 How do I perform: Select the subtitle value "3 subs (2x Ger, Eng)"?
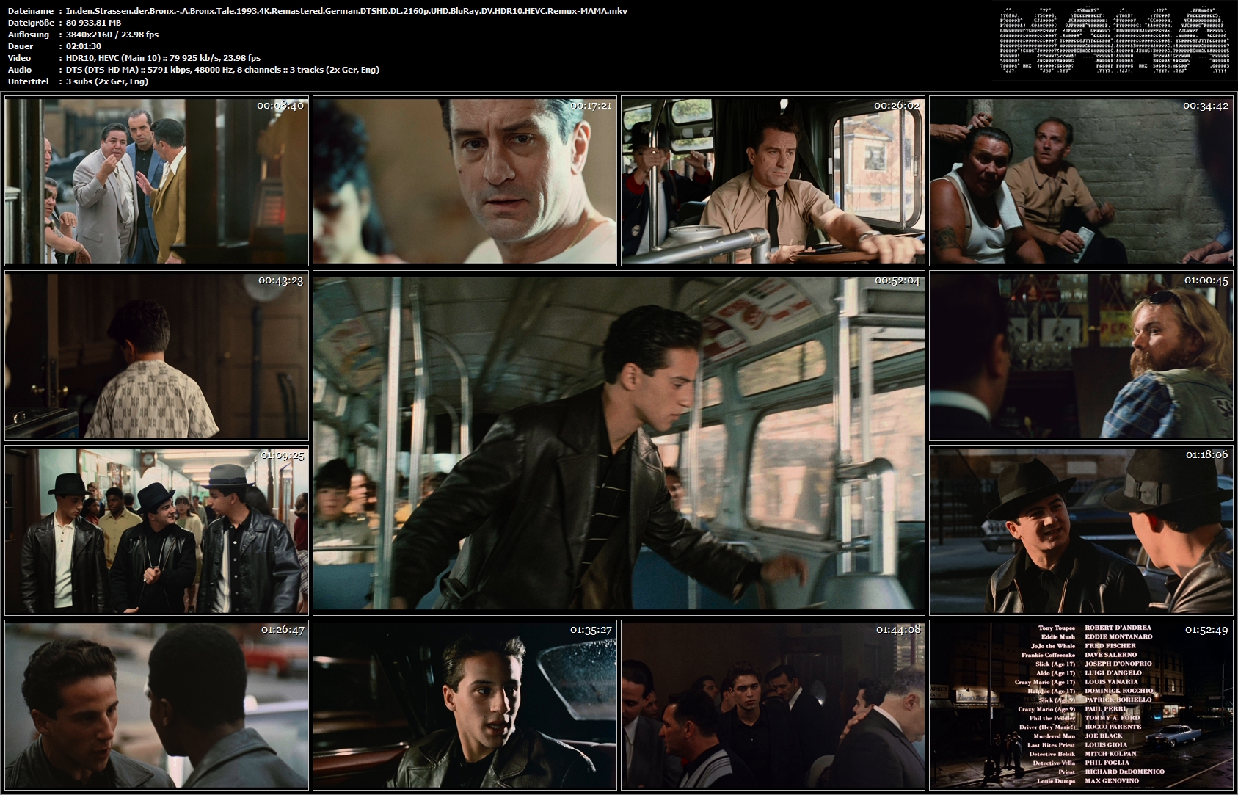click(106, 81)
